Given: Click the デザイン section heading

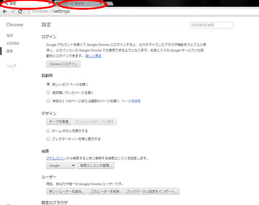Looking at the screenshot, I should coord(49,114).
